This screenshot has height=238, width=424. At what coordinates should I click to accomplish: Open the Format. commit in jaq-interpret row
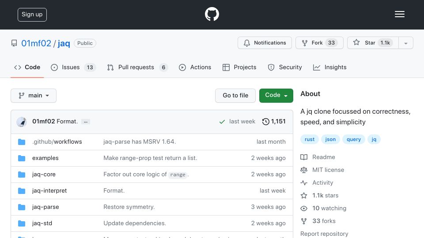tap(114, 190)
